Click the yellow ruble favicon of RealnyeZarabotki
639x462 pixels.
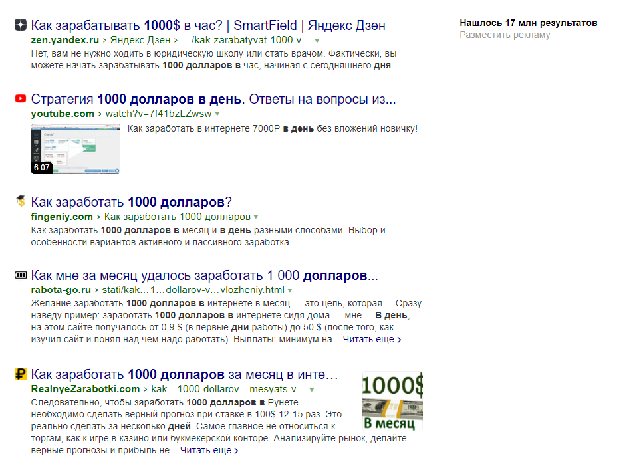tap(21, 374)
